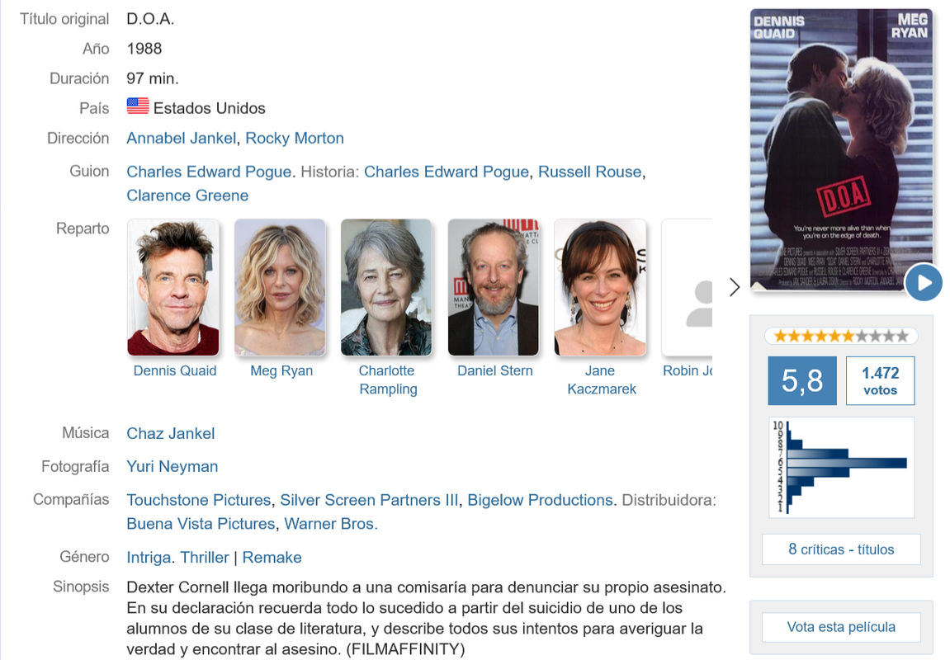Open Rocky Morton's link
The image size is (950, 660).
[x=295, y=138]
